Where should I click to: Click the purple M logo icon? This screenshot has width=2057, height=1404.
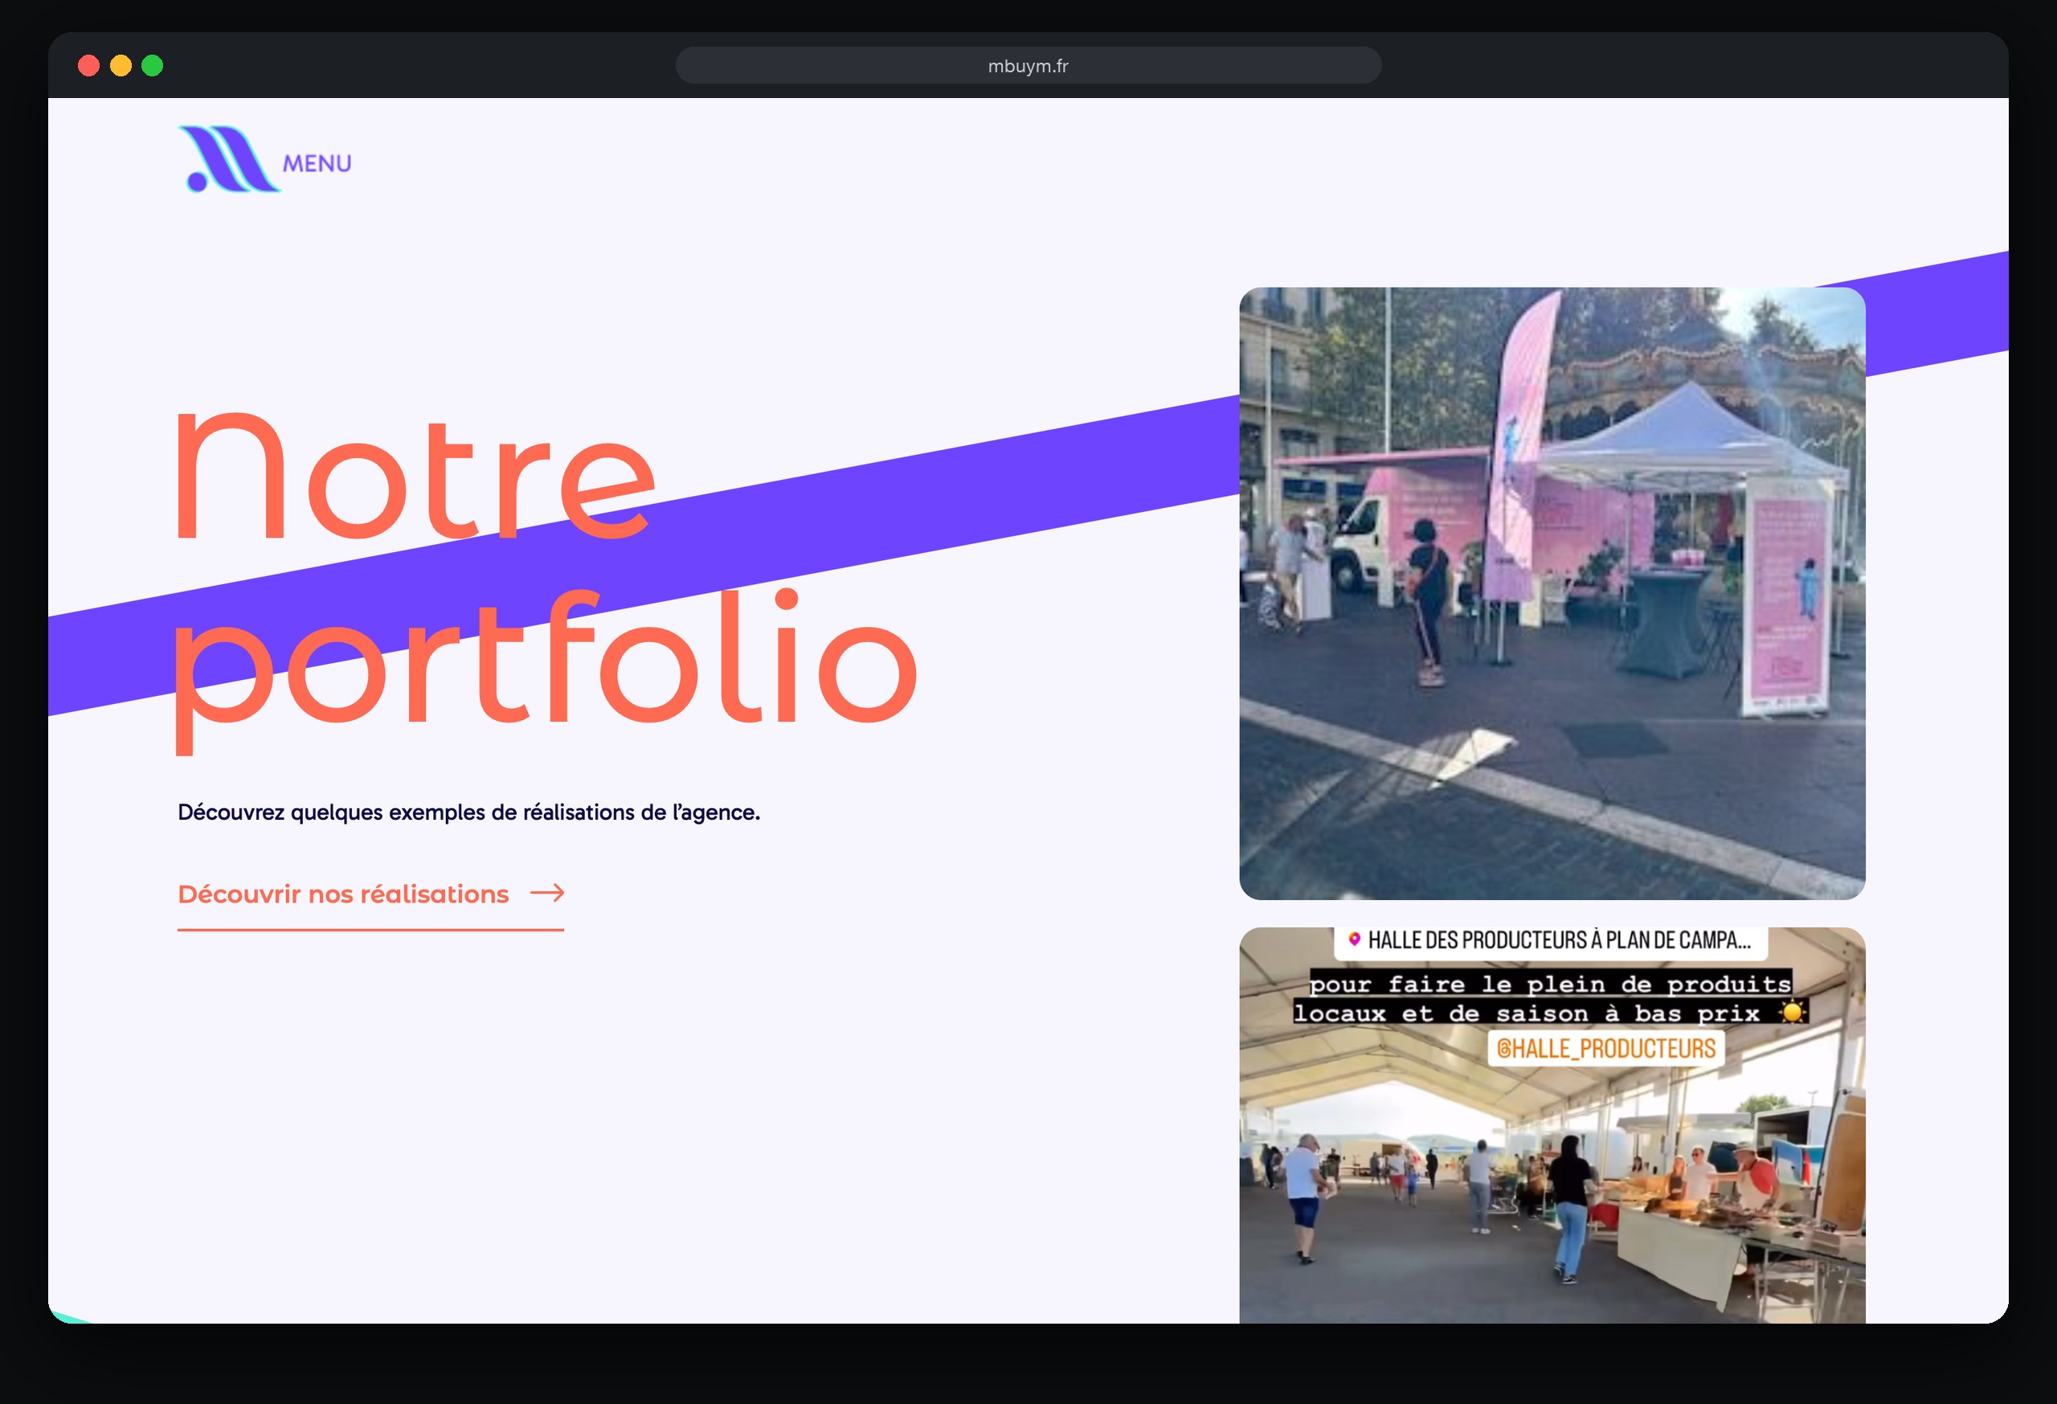[x=228, y=158]
